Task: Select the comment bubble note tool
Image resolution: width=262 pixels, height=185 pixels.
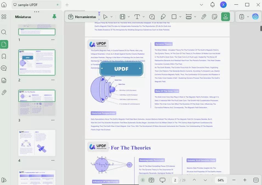Action: pos(152,17)
